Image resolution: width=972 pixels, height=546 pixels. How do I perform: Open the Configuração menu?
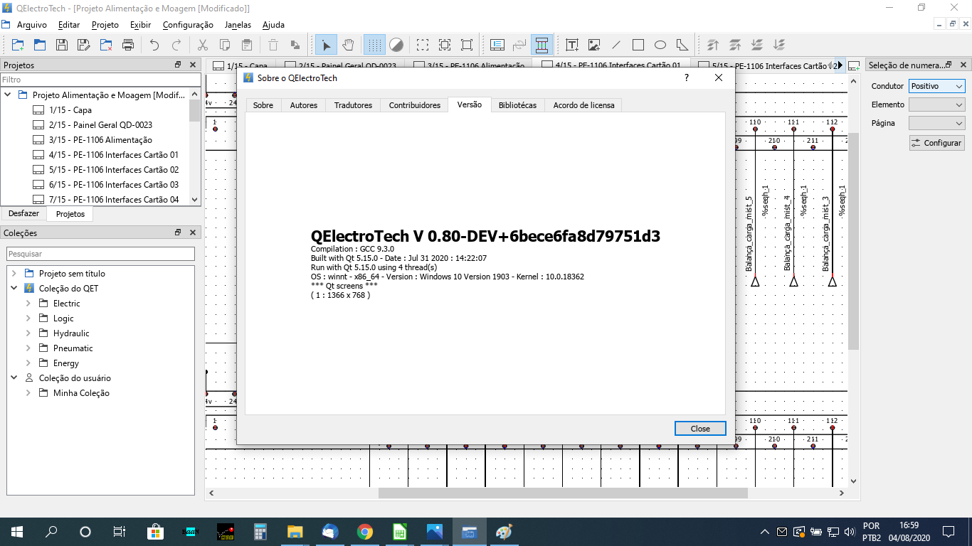click(188, 25)
